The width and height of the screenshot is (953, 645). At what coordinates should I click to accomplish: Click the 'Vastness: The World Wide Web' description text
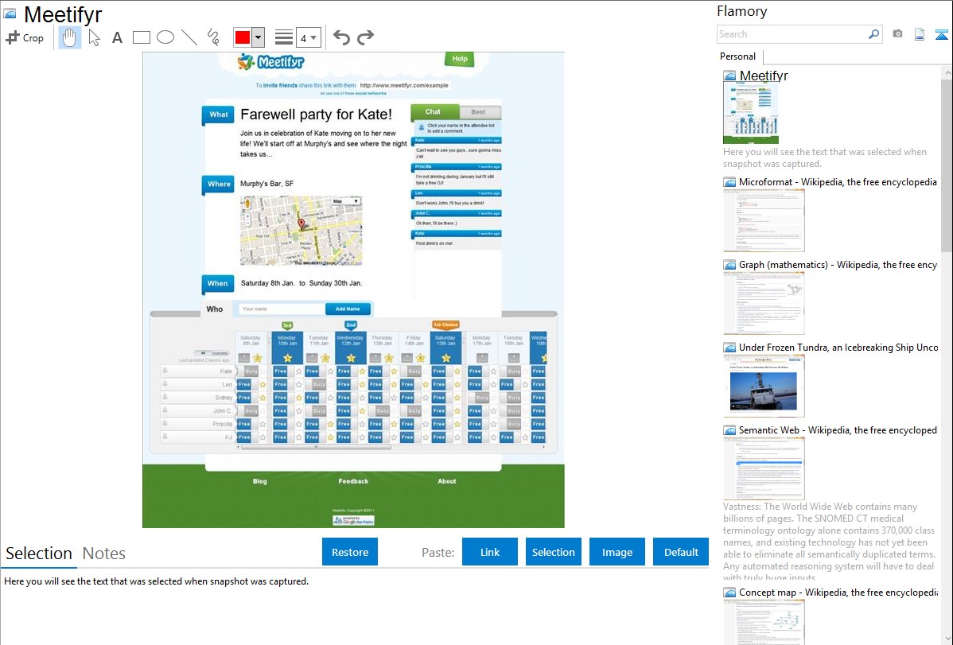point(829,542)
